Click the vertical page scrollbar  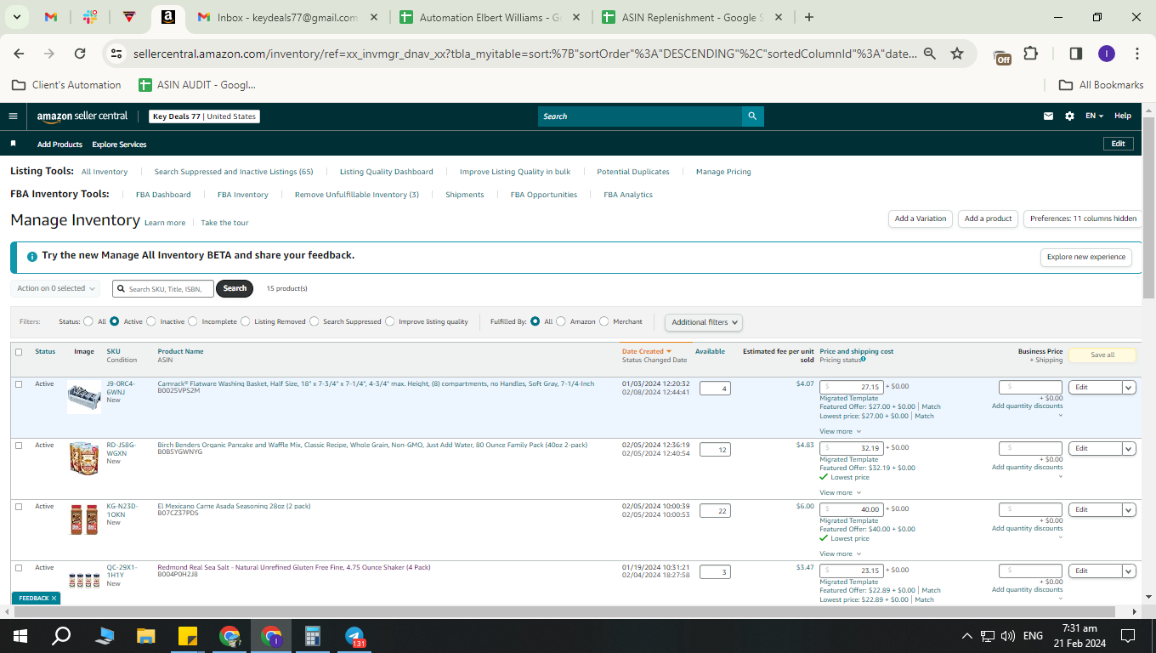(x=1148, y=208)
